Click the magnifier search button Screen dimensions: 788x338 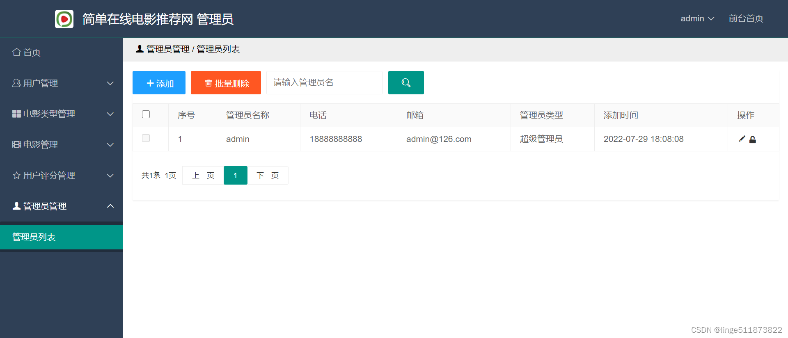406,82
